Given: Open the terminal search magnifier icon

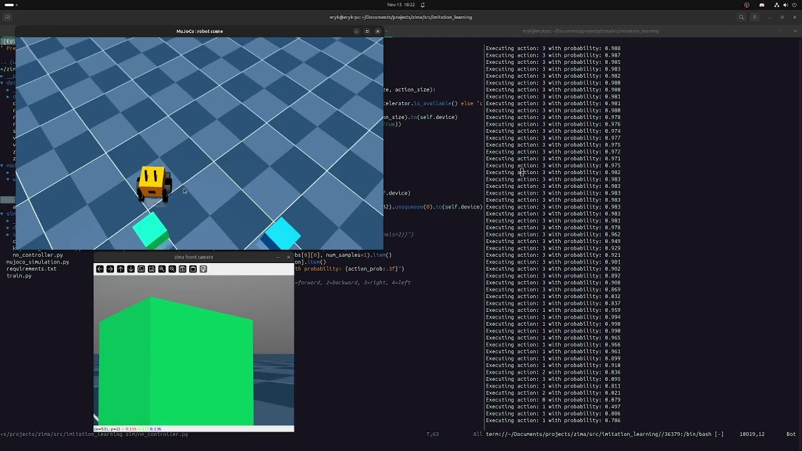Looking at the screenshot, I should point(741,18).
